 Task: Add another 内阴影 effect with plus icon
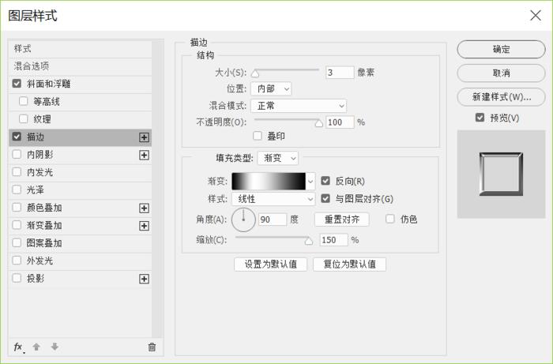[x=144, y=155]
